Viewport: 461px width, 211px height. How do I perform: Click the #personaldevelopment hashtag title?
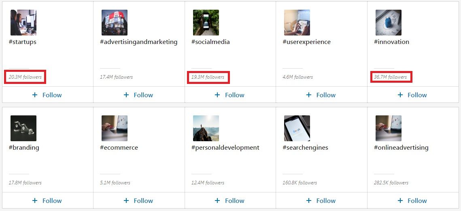[225, 147]
